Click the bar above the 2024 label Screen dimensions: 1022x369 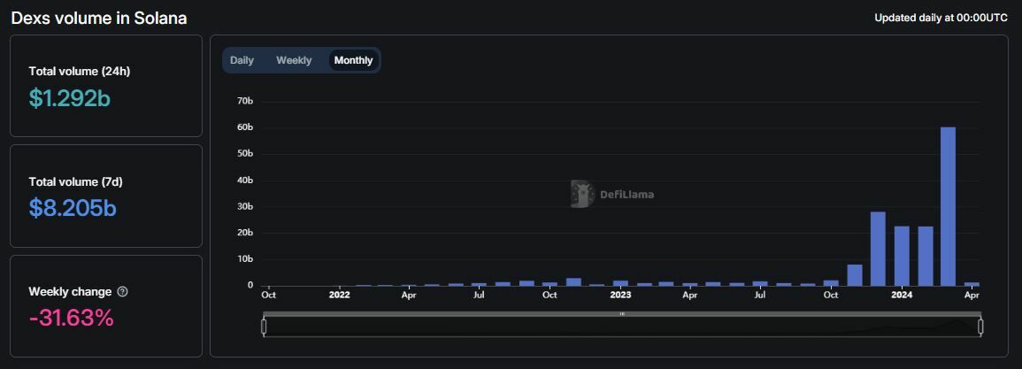point(902,256)
